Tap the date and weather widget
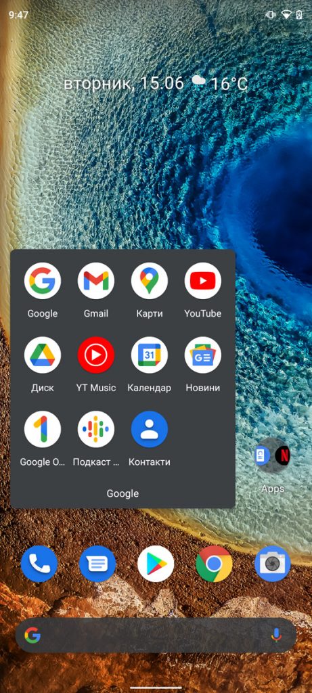 pos(156,83)
